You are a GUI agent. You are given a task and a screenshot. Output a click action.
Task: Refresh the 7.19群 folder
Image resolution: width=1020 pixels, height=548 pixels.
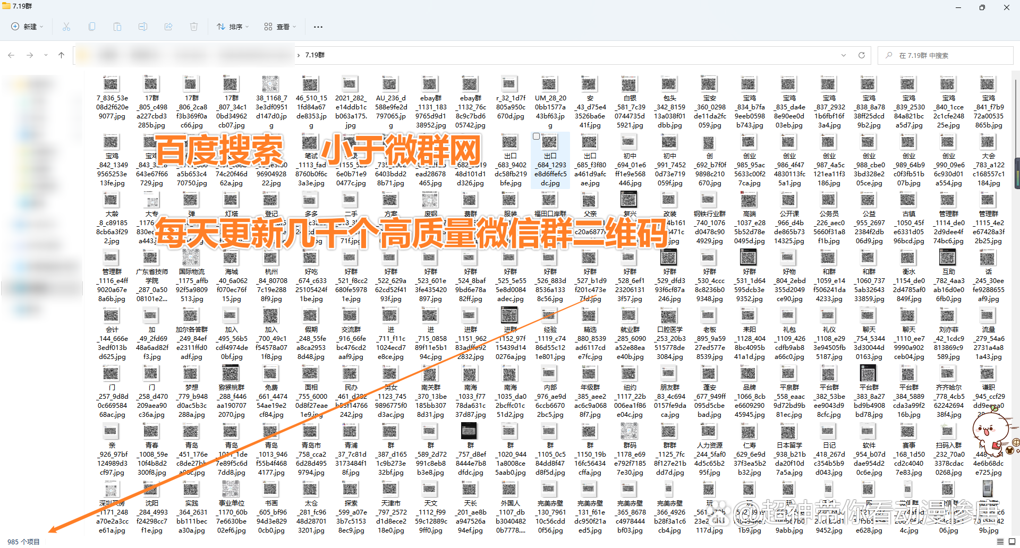click(x=862, y=55)
